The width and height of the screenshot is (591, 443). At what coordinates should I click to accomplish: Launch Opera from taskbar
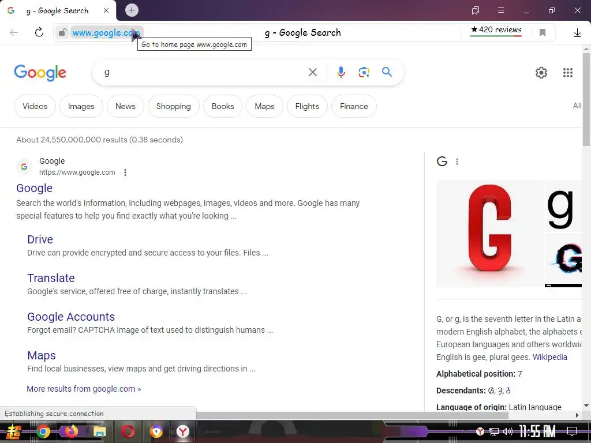click(x=128, y=431)
